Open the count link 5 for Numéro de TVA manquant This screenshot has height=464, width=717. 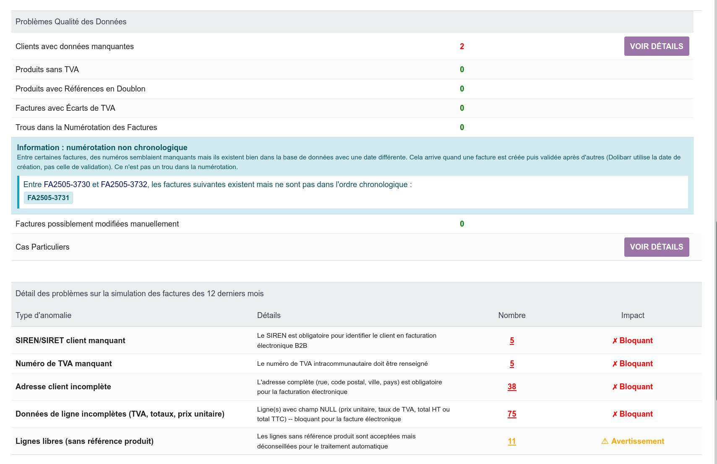pos(512,364)
